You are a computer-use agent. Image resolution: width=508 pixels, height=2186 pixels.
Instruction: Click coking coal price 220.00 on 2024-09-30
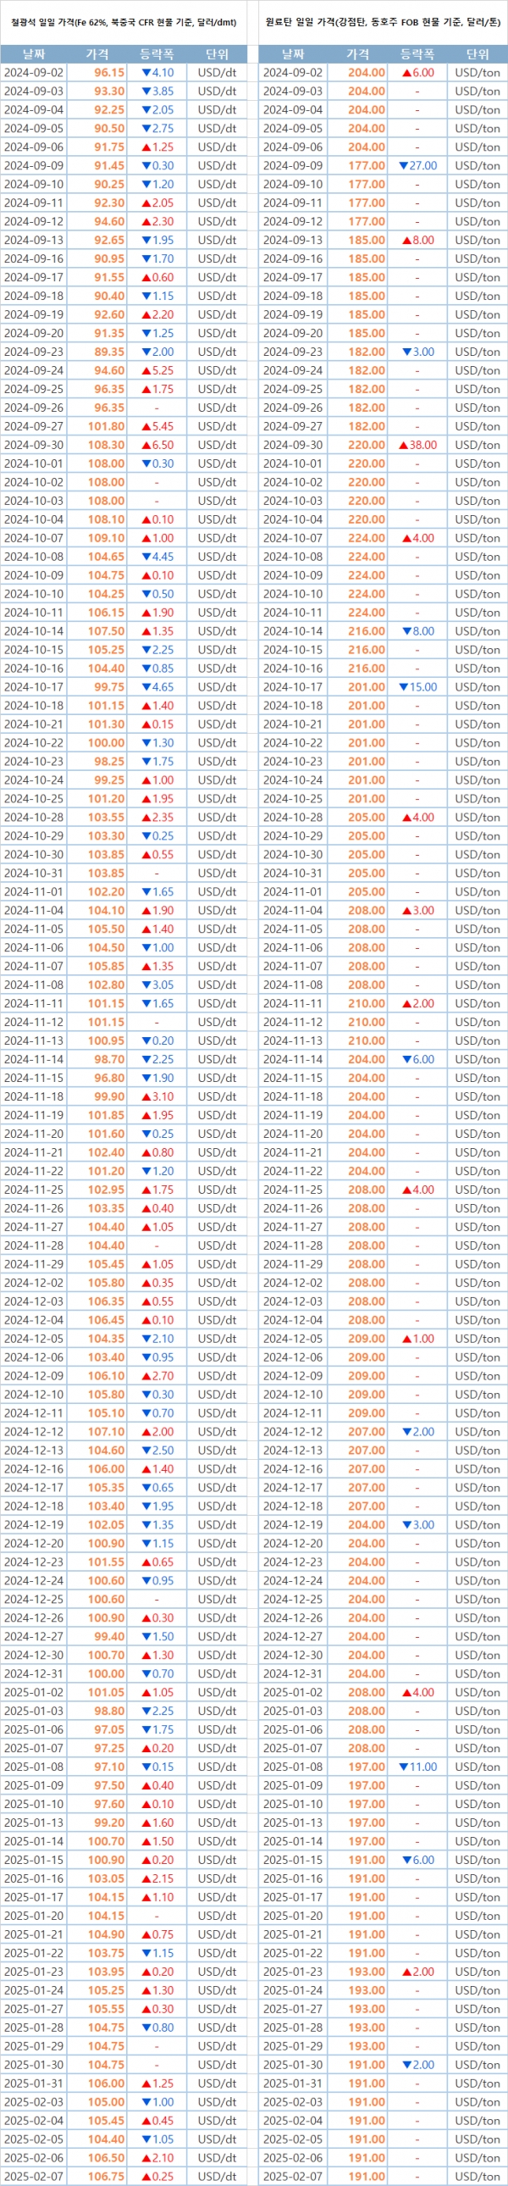click(x=367, y=446)
